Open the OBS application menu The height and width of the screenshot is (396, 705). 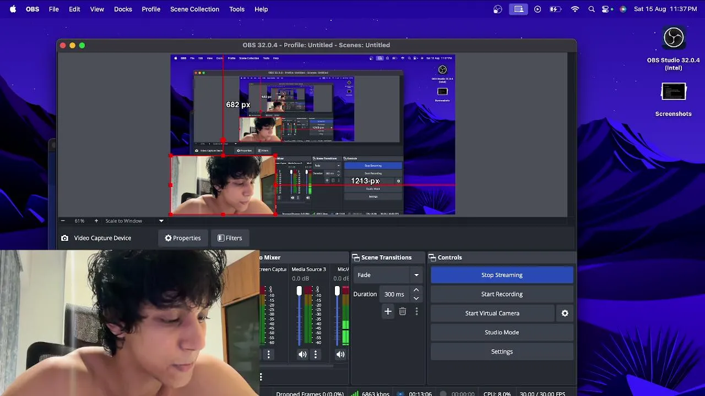32,9
